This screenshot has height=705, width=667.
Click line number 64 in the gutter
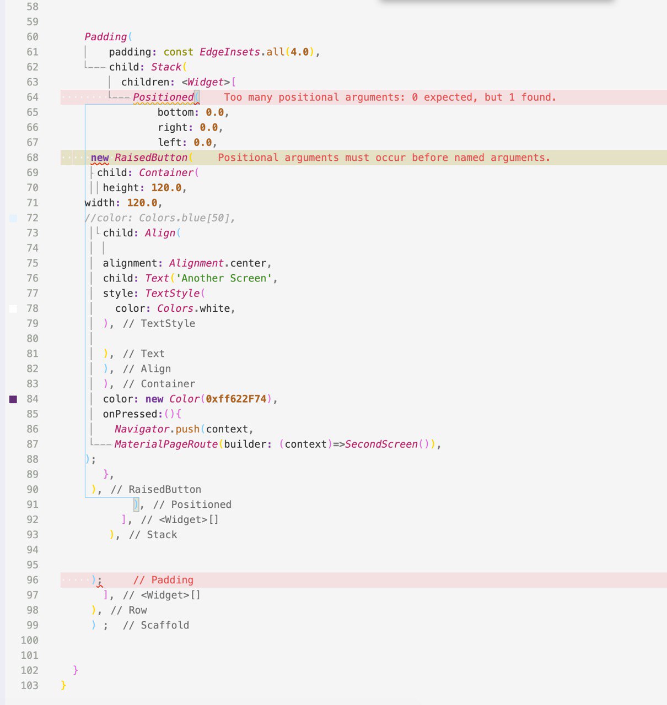point(33,97)
